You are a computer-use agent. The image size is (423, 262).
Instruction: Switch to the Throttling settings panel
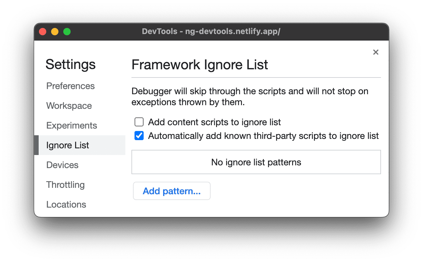(65, 185)
